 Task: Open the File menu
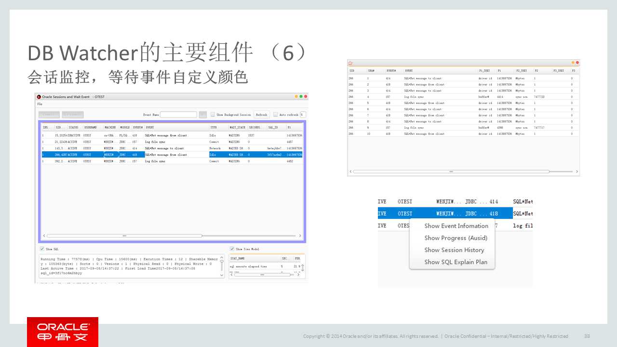point(40,104)
